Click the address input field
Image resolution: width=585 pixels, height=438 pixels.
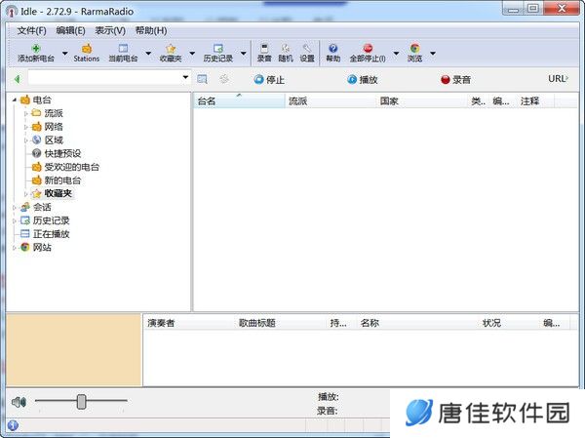point(104,78)
